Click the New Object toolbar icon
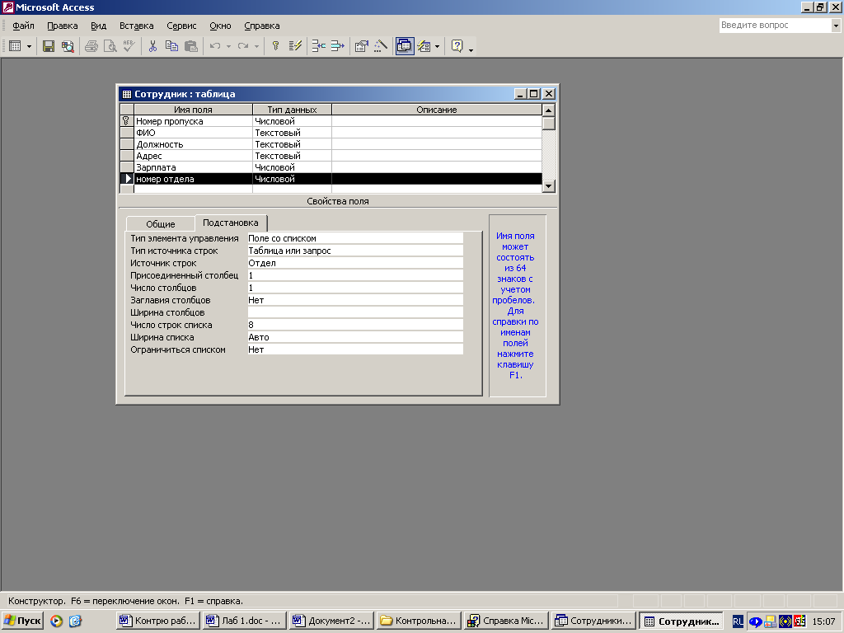Viewport: 844px width, 633px height. (424, 46)
